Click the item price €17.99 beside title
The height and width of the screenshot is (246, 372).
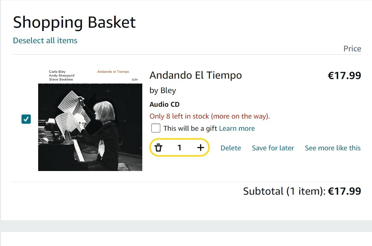point(344,76)
